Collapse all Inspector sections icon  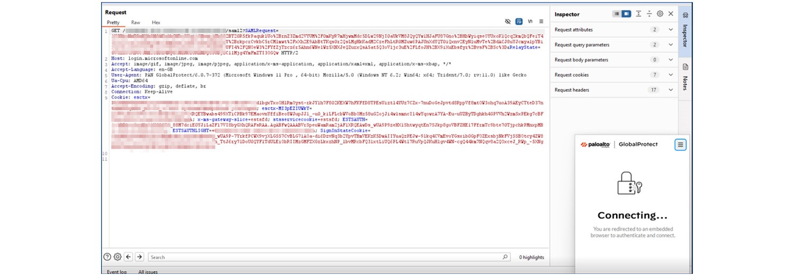[x=649, y=14]
